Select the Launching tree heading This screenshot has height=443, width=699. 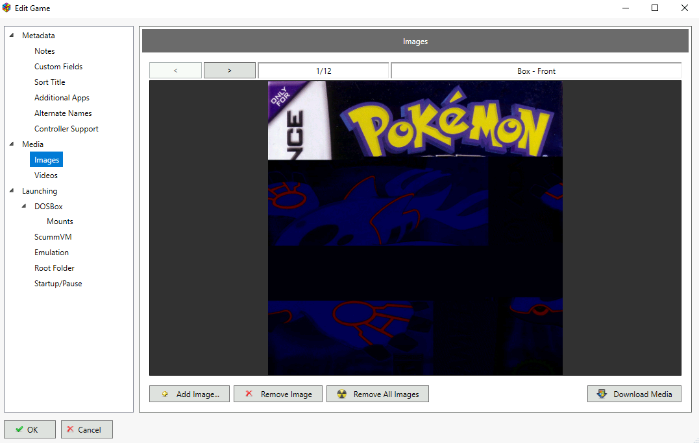point(40,191)
